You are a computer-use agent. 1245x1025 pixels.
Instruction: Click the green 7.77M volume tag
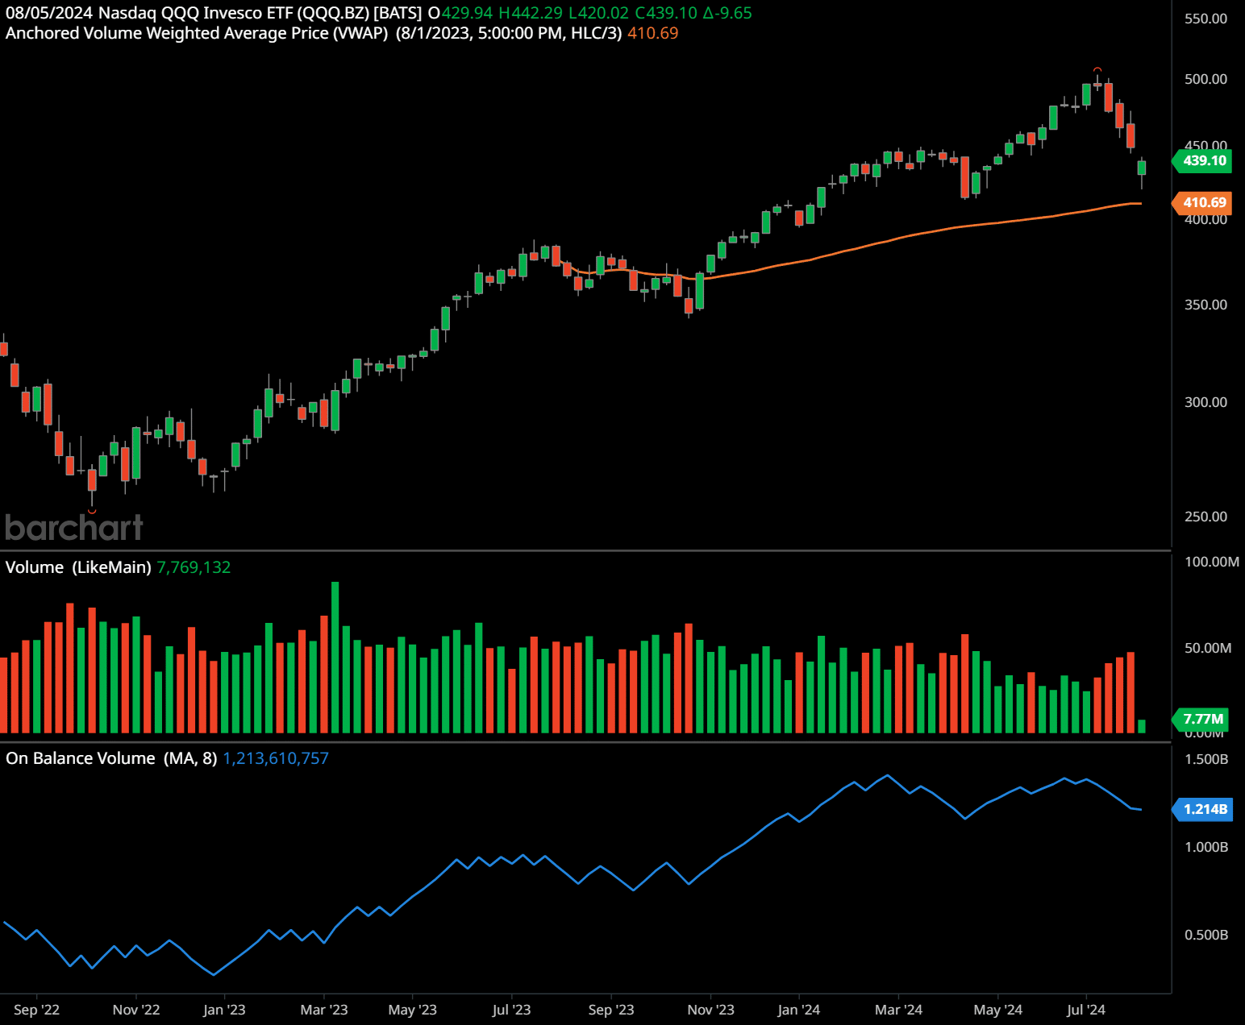coord(1202,719)
